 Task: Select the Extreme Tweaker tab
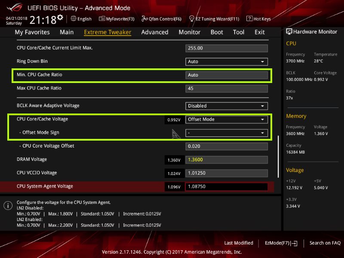[x=107, y=32]
